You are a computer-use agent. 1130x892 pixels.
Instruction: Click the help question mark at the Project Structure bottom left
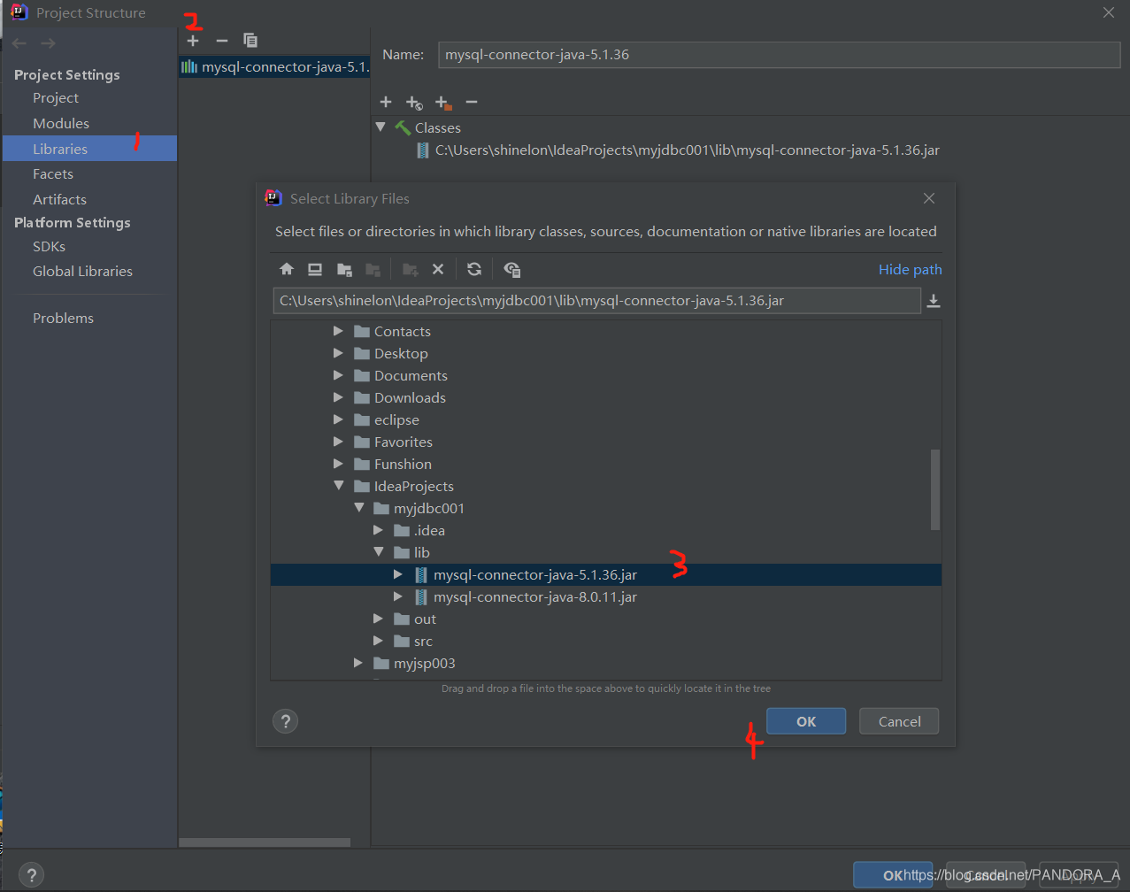[31, 875]
